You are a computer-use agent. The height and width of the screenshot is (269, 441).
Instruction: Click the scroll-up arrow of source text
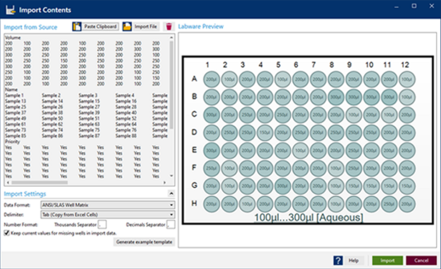click(x=171, y=38)
